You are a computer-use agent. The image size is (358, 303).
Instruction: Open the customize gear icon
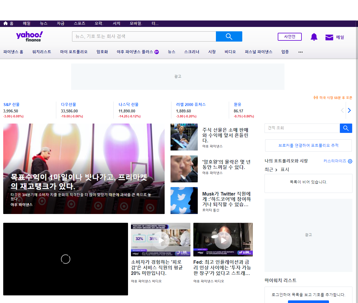pos(350,161)
